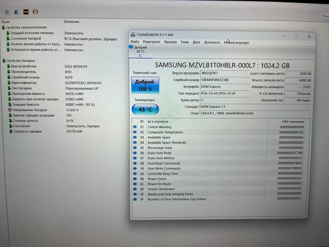The width and height of the screenshot is (329, 247).
Task: Click status orb of Host Read Commands row
Action: [x=135, y=163]
